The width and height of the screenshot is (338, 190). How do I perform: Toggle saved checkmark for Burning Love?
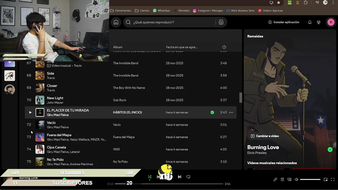click(330, 150)
